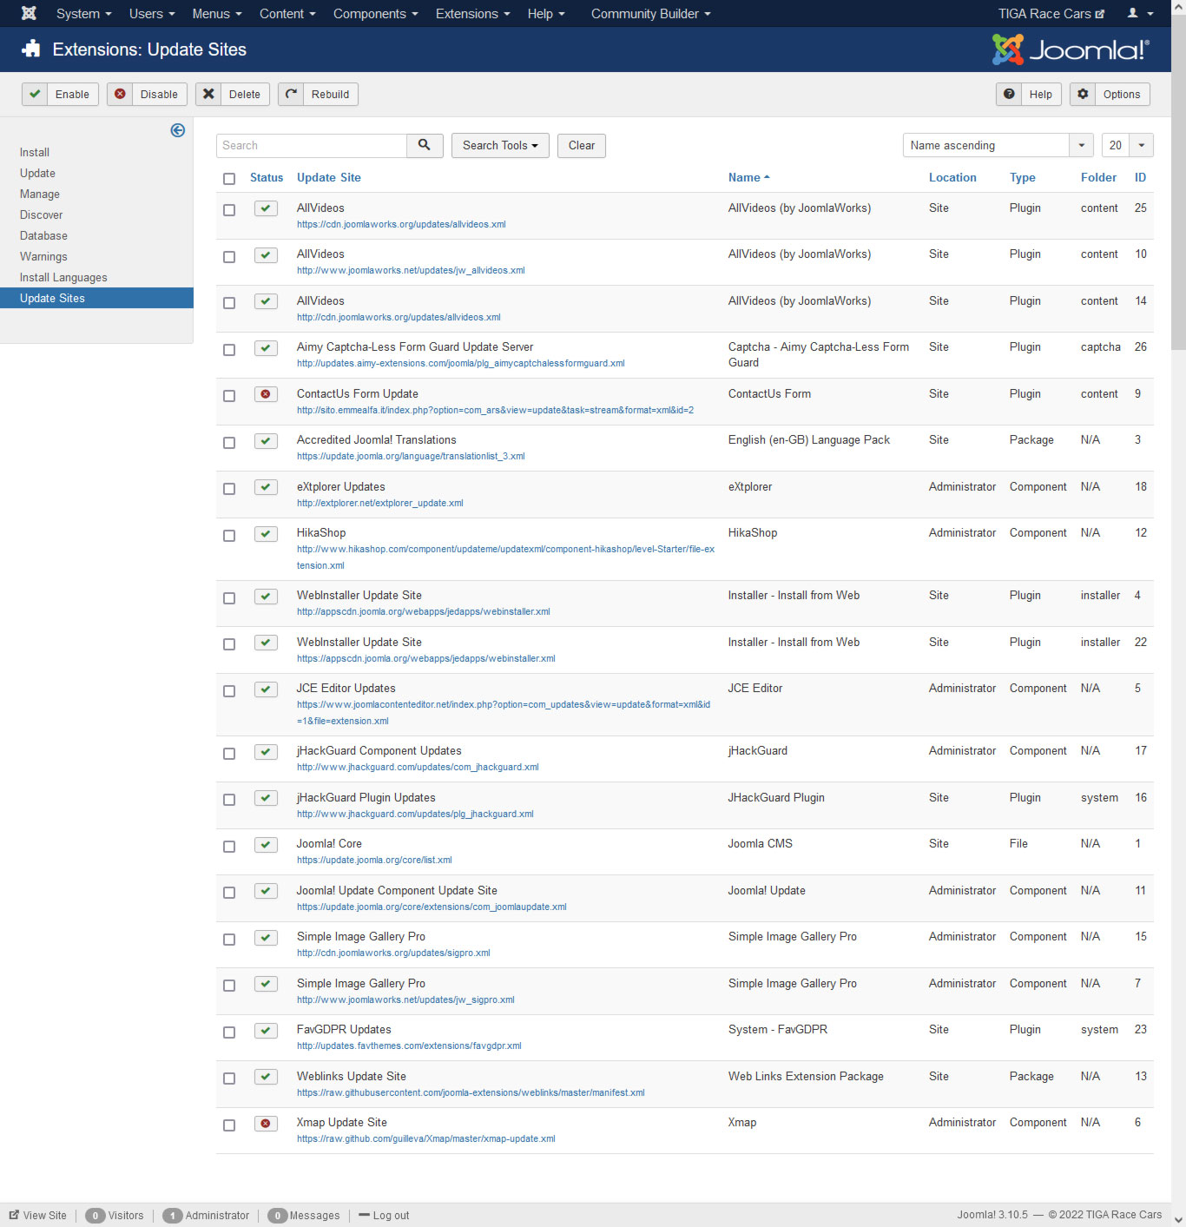Check the box for ContactUs Form Update row
The width and height of the screenshot is (1186, 1227).
pos(229,396)
